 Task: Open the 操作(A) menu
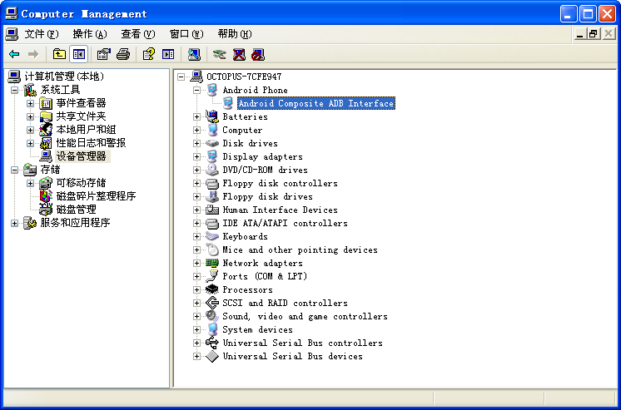coord(90,34)
